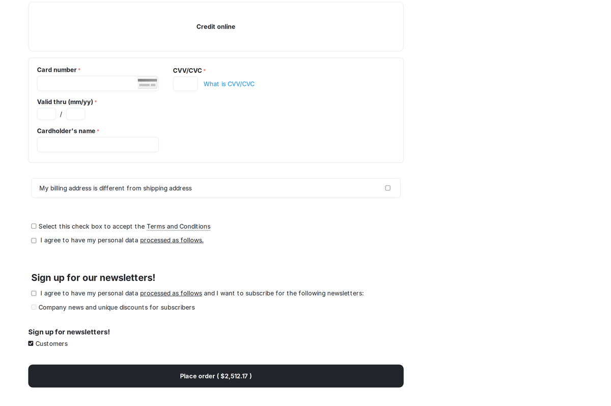Viewport: 611px width, 406px height.
Task: Click the credit card icon in Card number field
Action: [147, 83]
